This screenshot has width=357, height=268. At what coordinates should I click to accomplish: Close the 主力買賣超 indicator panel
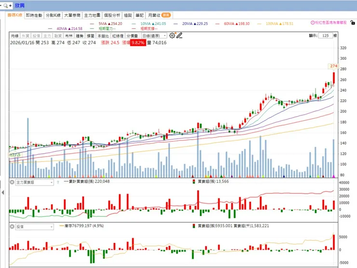(12, 182)
